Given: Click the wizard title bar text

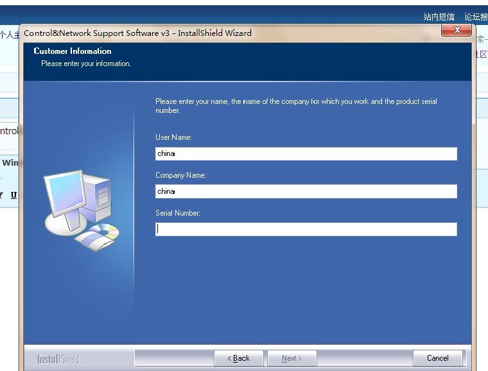Looking at the screenshot, I should pyautogui.click(x=137, y=33).
